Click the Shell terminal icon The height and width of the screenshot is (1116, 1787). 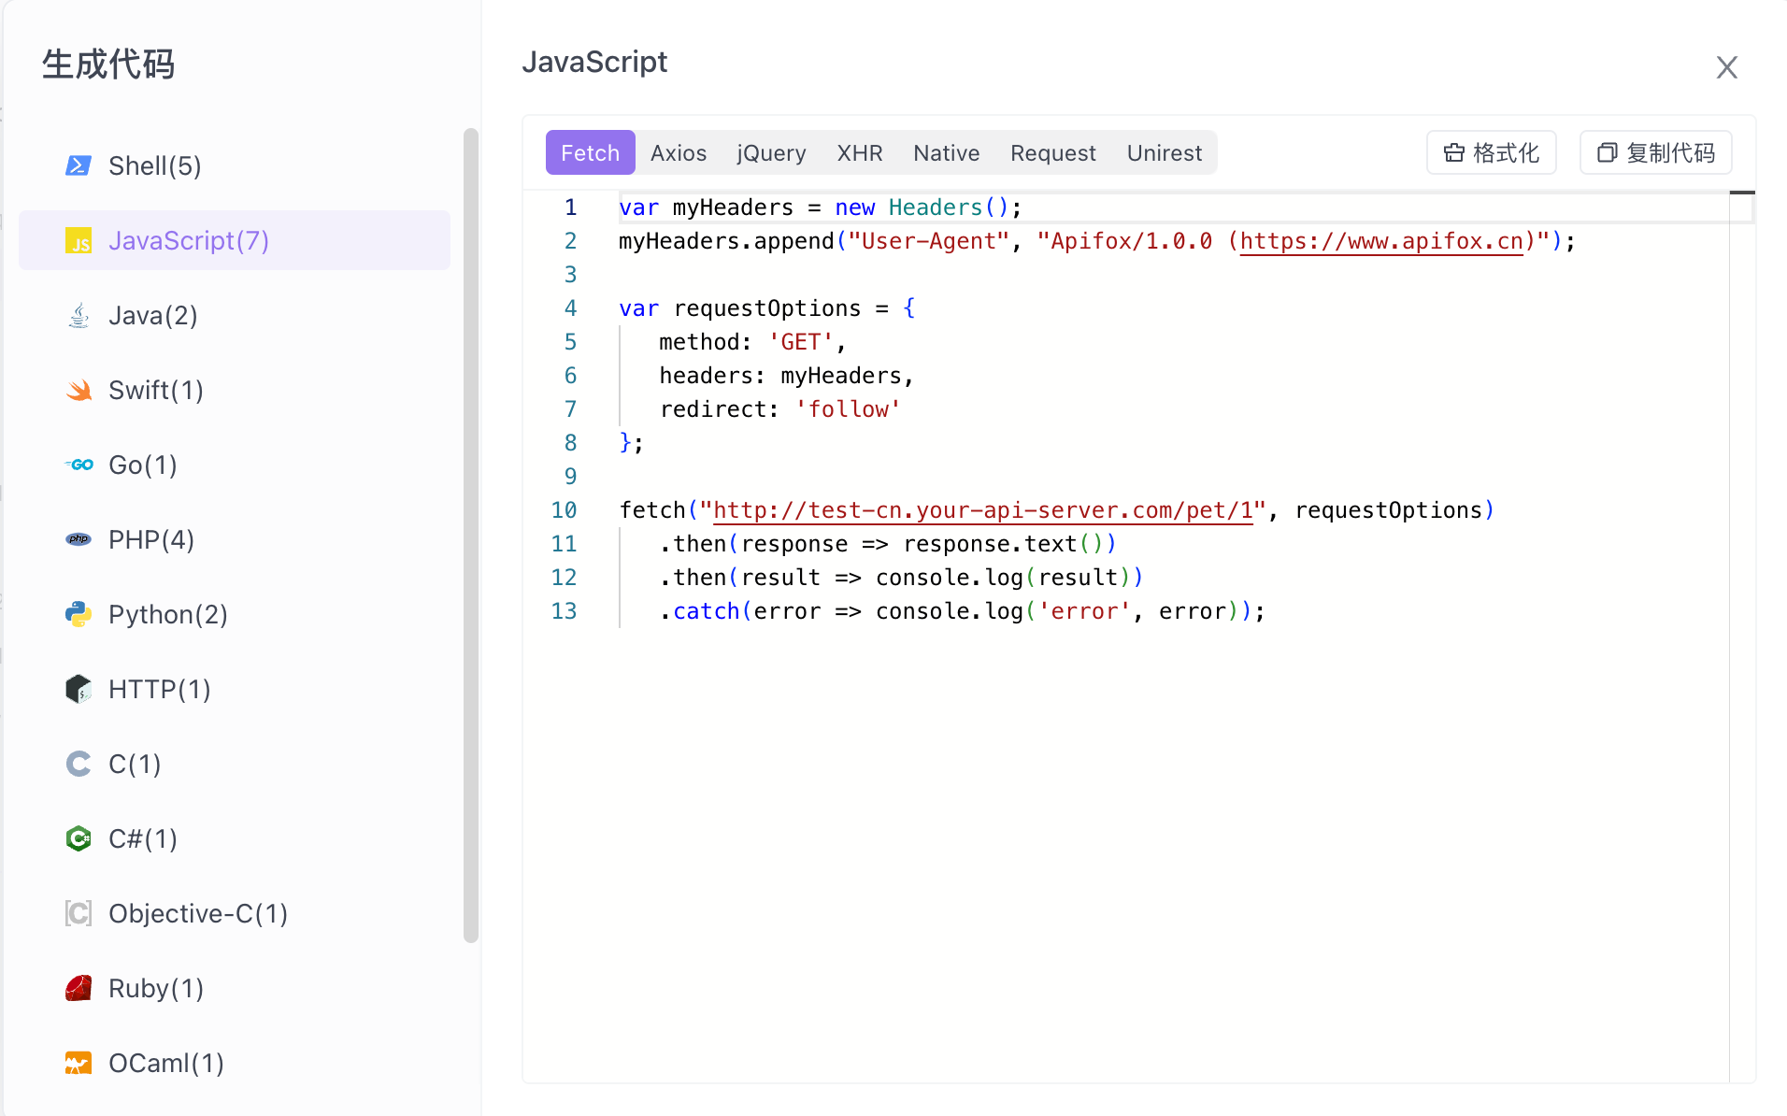pyautogui.click(x=79, y=165)
